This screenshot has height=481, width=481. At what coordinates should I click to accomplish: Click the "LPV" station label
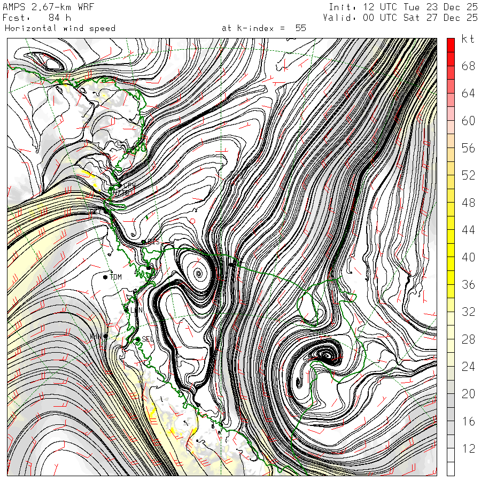point(129,185)
